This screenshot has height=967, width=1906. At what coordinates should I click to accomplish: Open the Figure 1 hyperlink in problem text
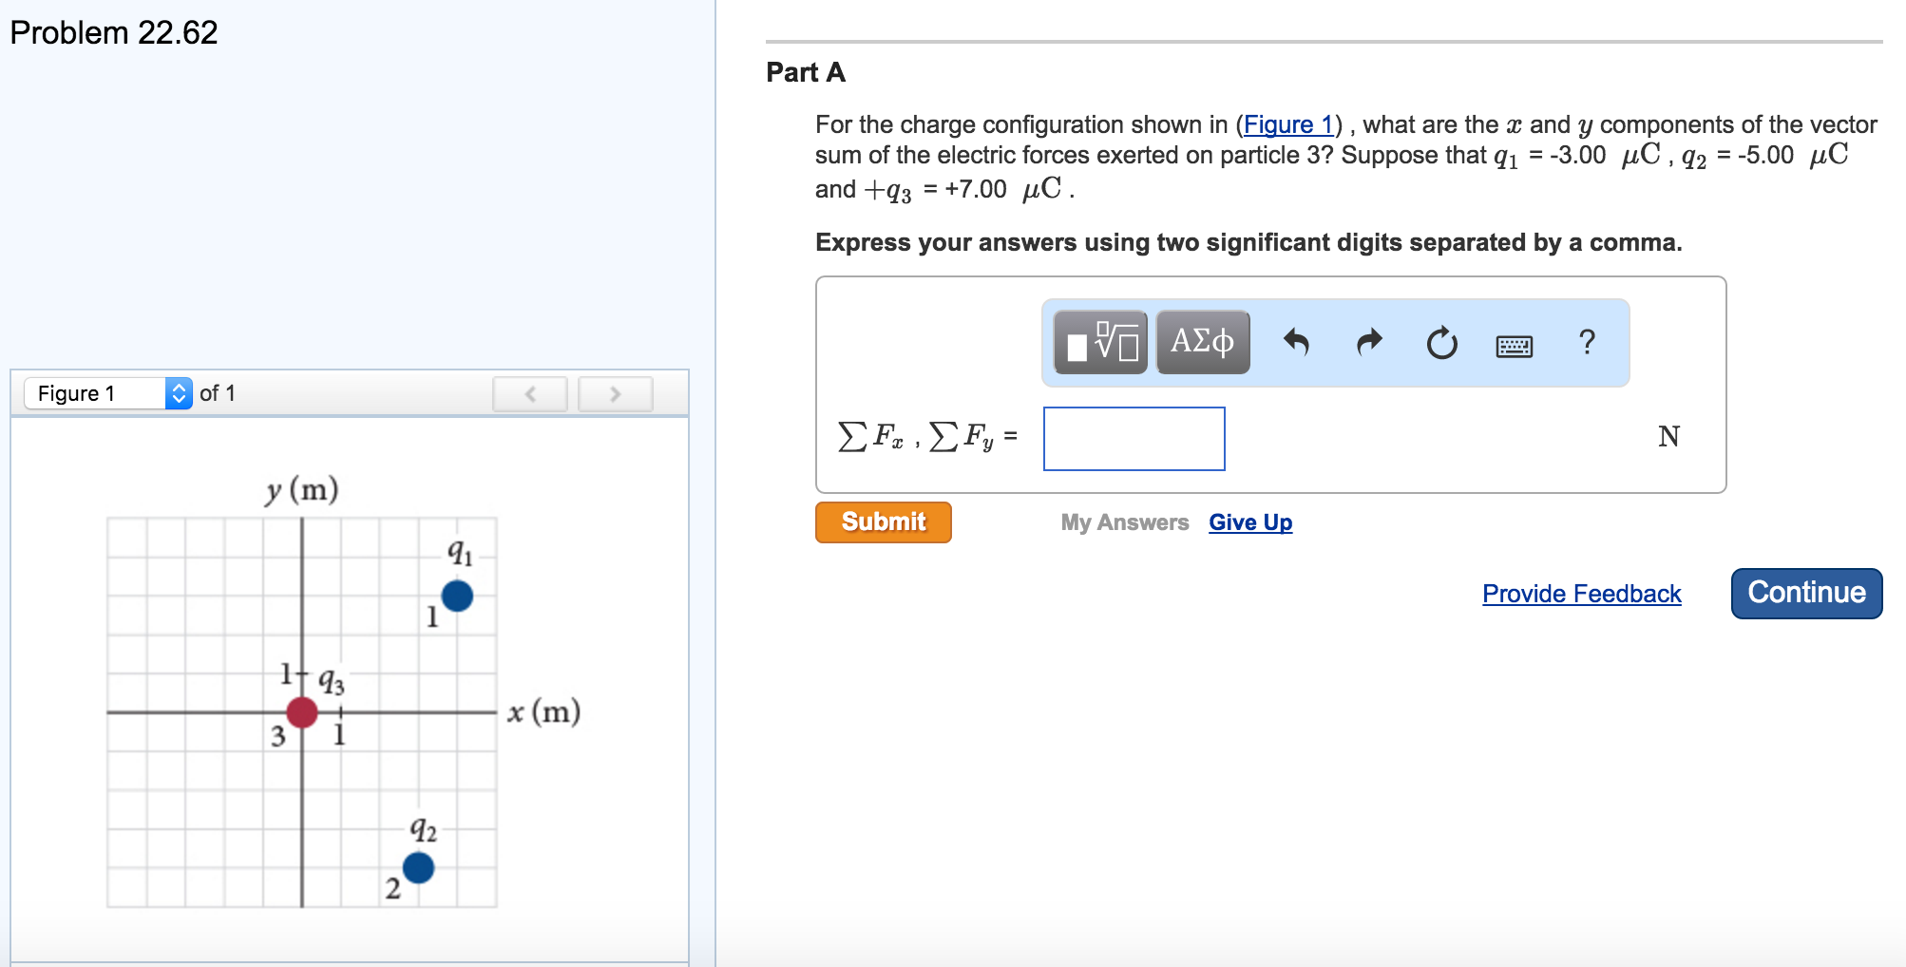[1288, 124]
